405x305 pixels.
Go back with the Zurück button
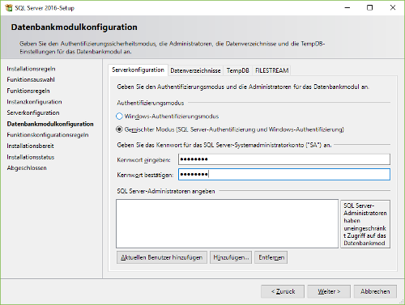(x=283, y=291)
